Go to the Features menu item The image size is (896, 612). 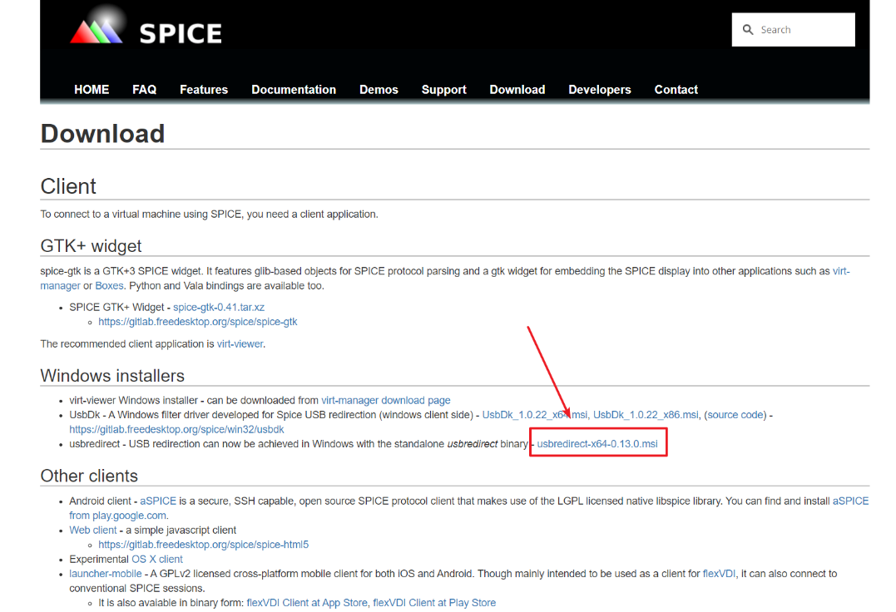coord(204,90)
